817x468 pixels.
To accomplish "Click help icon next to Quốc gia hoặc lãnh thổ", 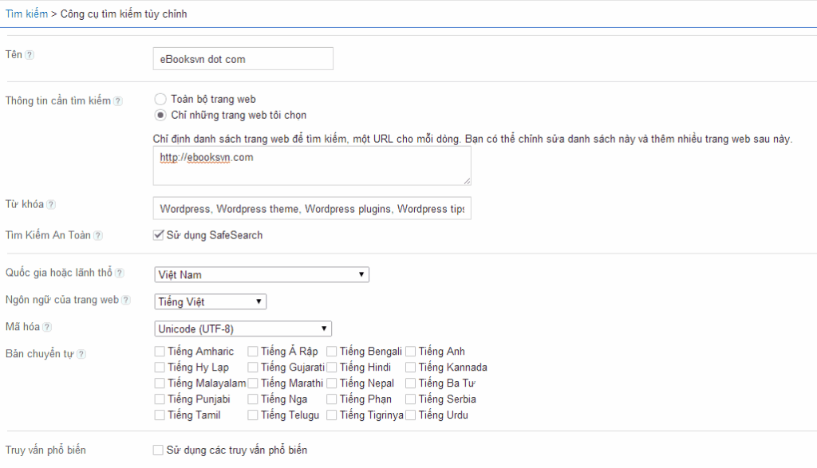I will click(120, 273).
